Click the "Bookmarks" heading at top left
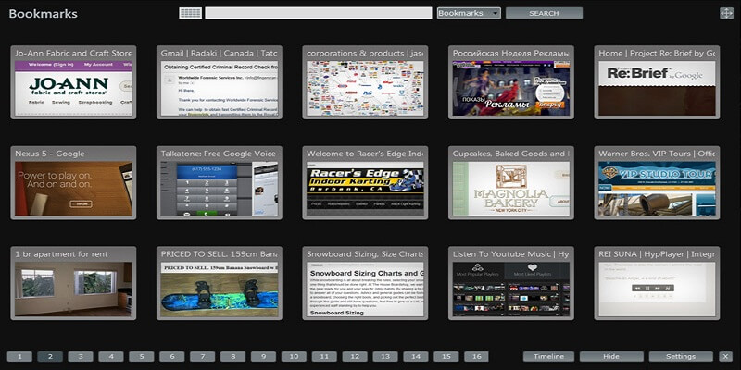This screenshot has height=370, width=741. click(43, 13)
